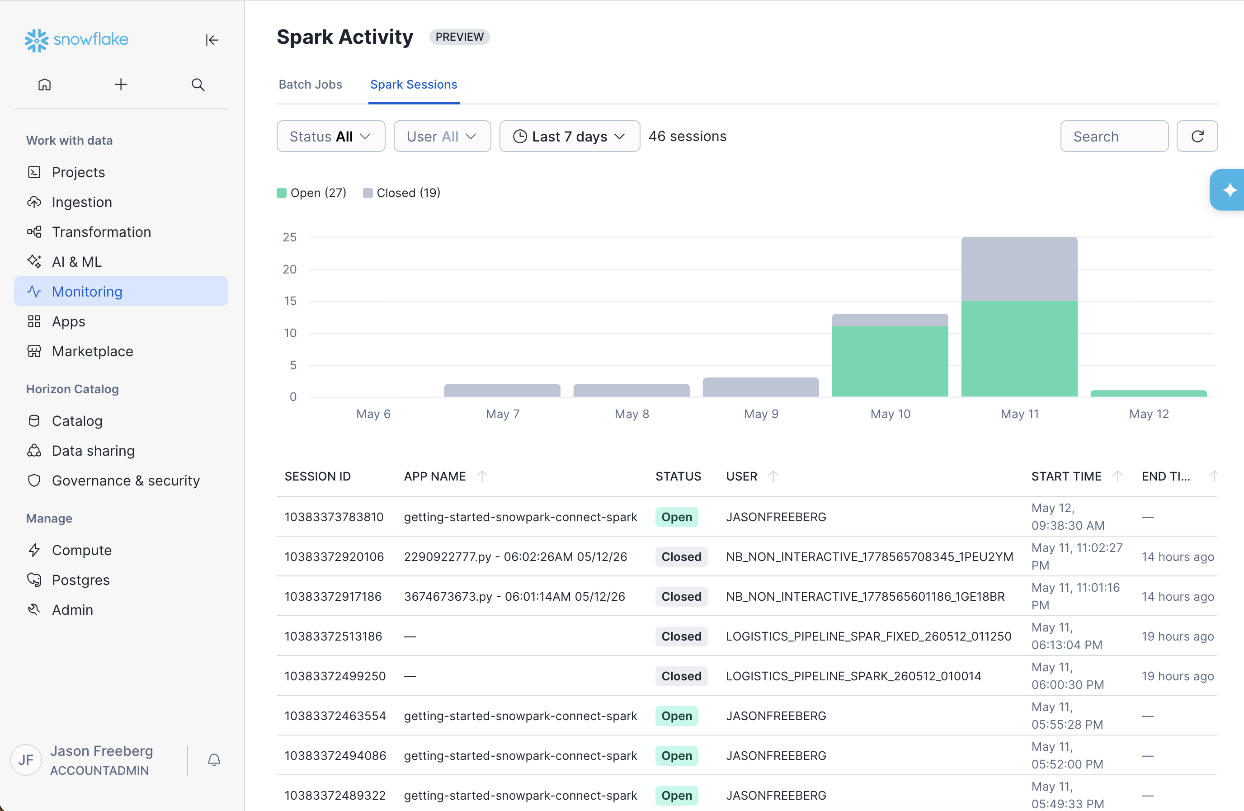1244x811 pixels.
Task: Click the May 10 chart bar
Action: coord(890,355)
